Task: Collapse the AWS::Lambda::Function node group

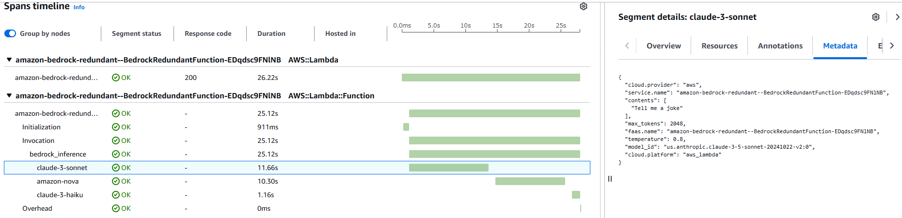Action: pos(9,95)
